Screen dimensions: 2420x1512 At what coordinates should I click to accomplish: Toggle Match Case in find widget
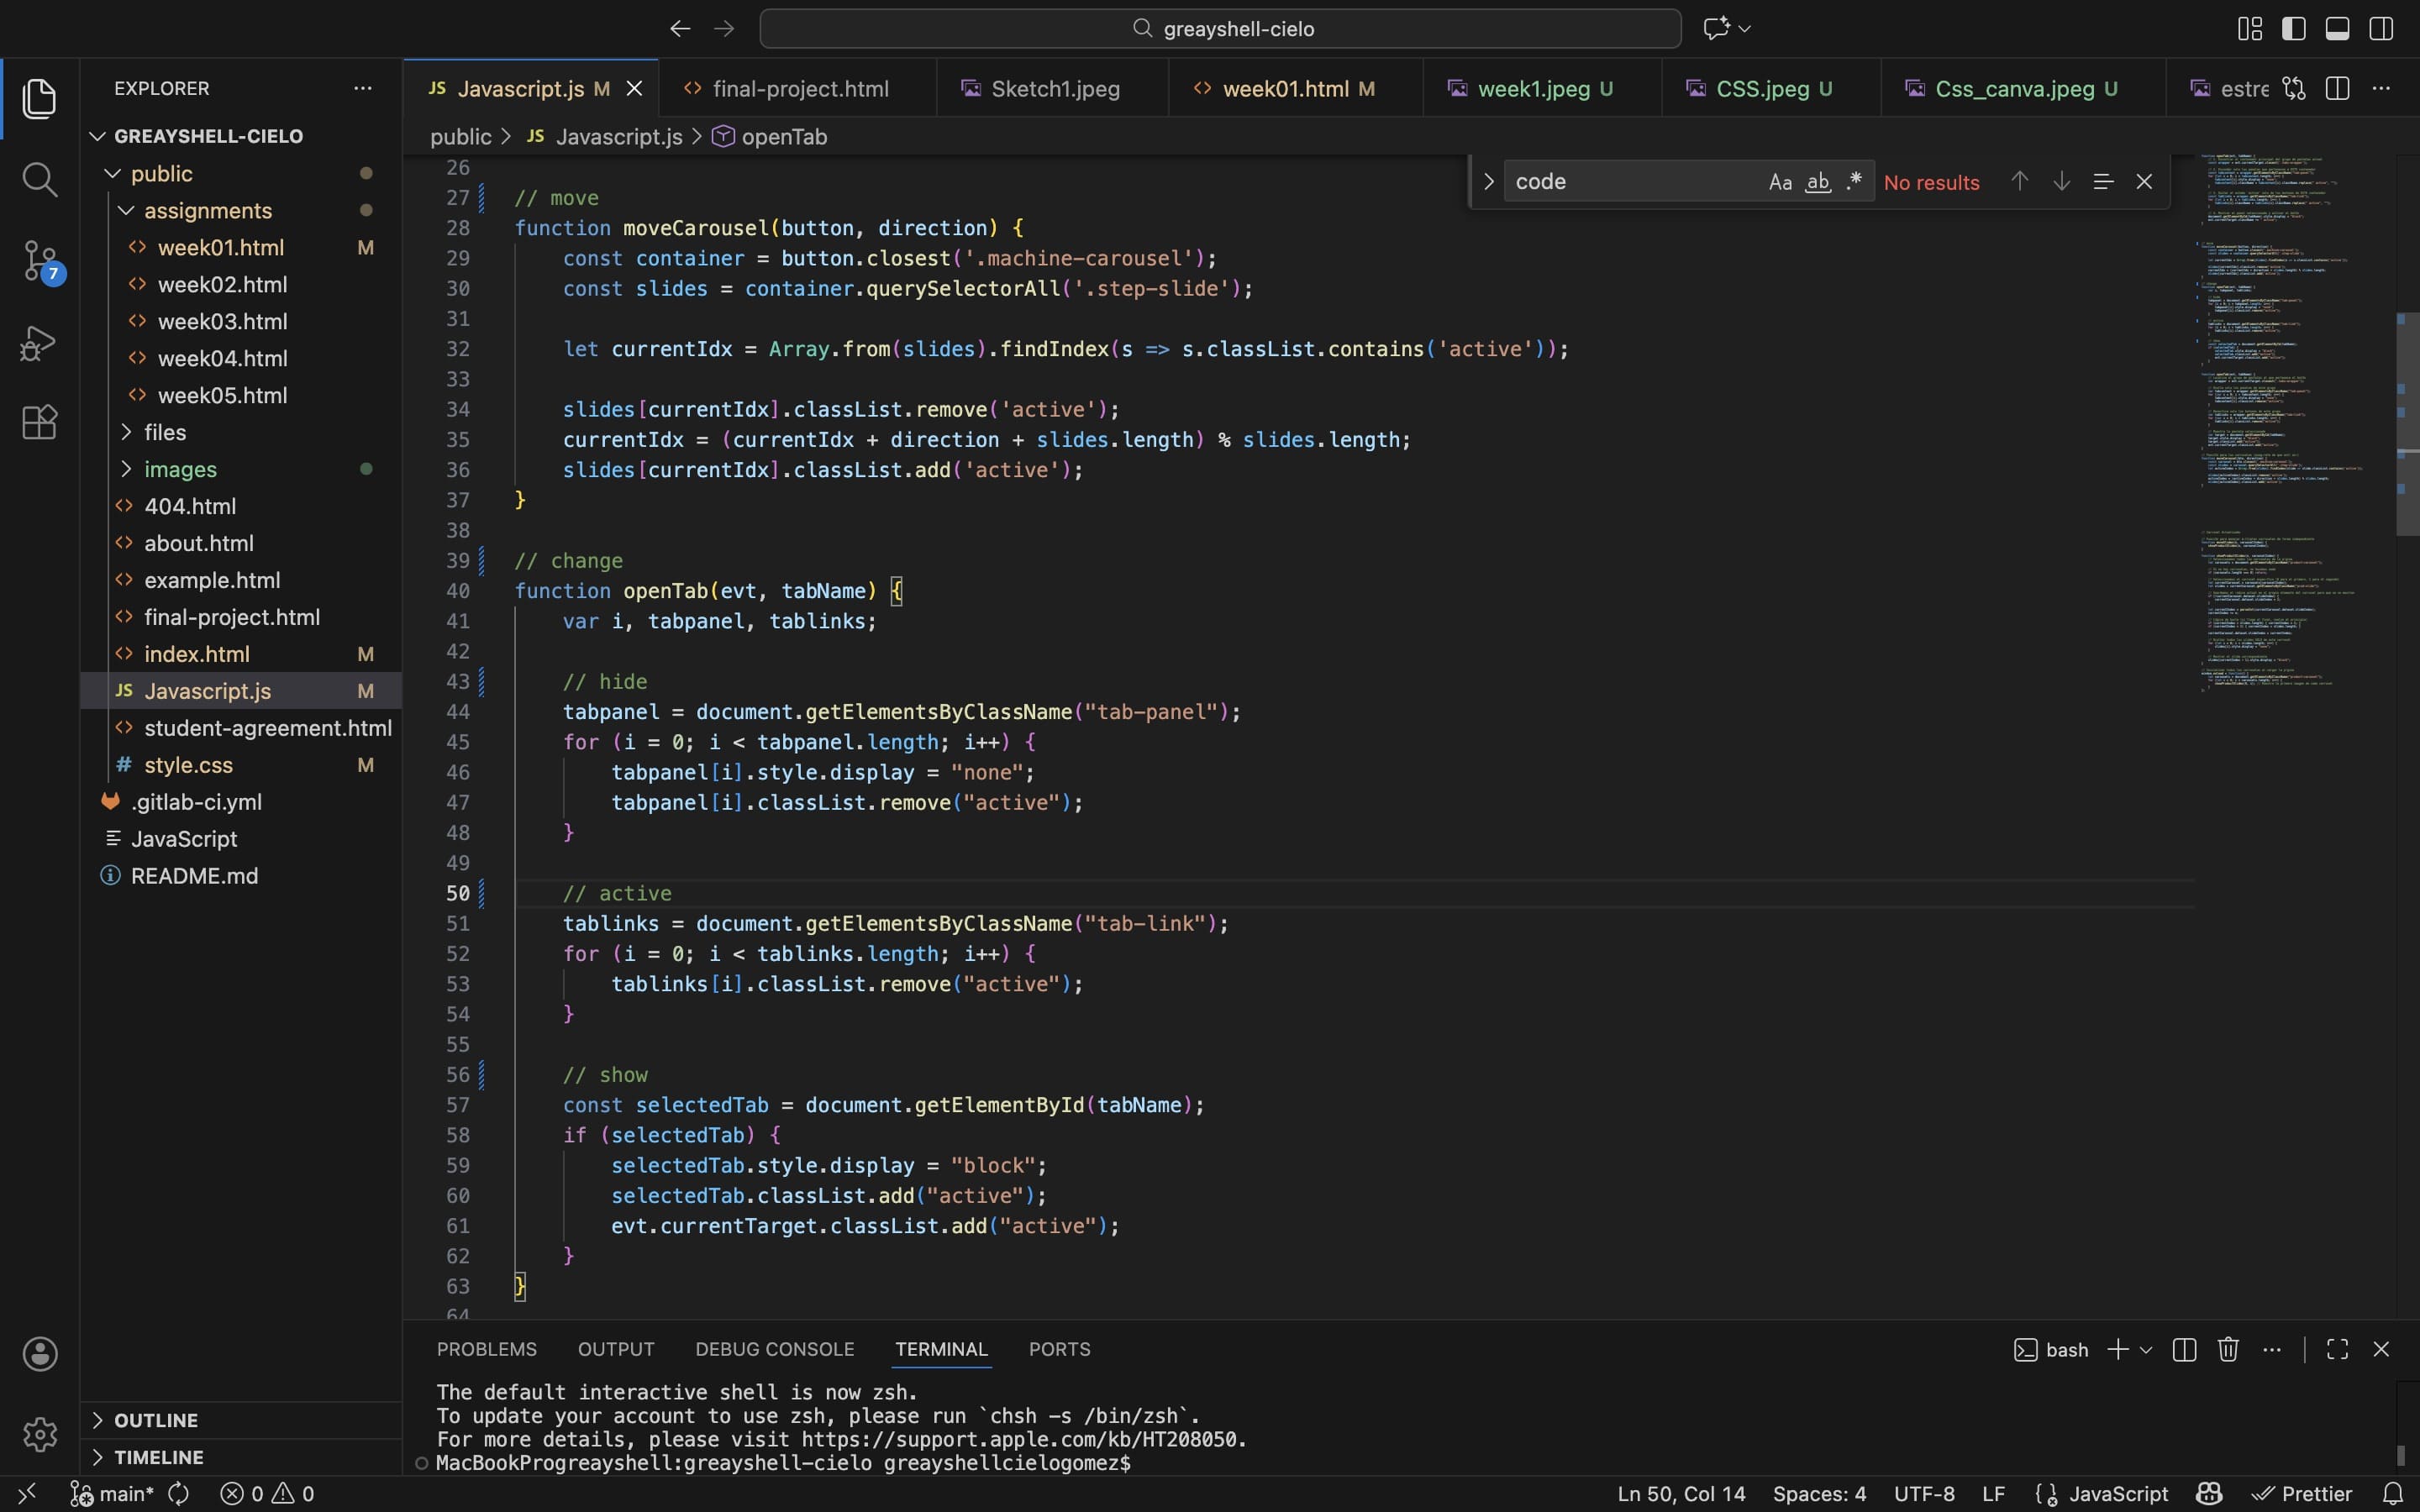point(1780,182)
